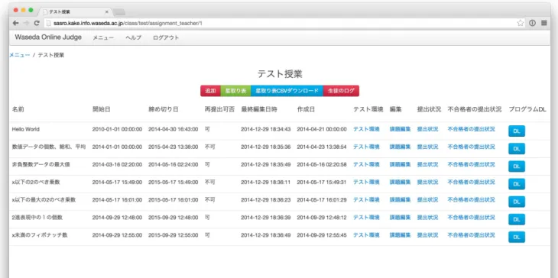Click the Hello World name cell
This screenshot has height=278, width=558.
(26, 129)
